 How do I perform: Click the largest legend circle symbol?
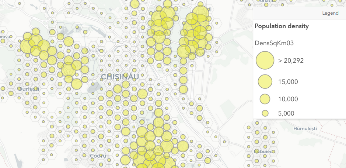(265, 61)
